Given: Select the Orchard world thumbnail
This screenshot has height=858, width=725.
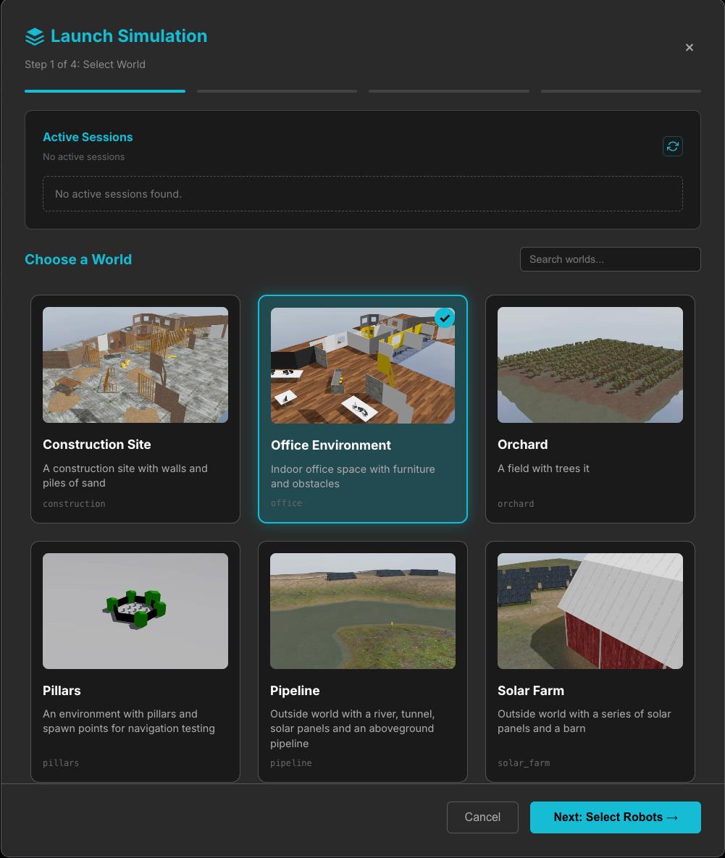Looking at the screenshot, I should point(590,365).
